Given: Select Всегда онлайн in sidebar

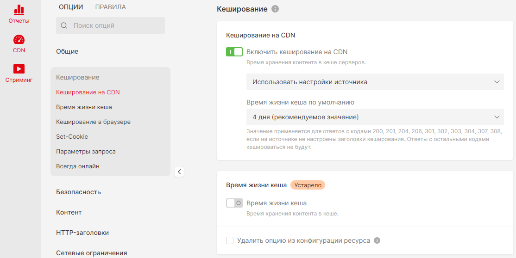Looking at the screenshot, I should click(77, 166).
